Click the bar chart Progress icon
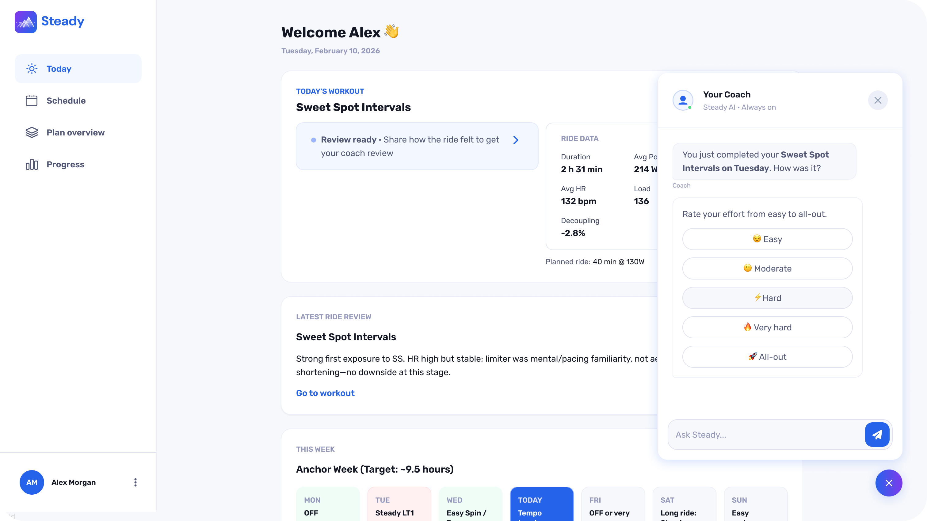927x521 pixels. (32, 165)
